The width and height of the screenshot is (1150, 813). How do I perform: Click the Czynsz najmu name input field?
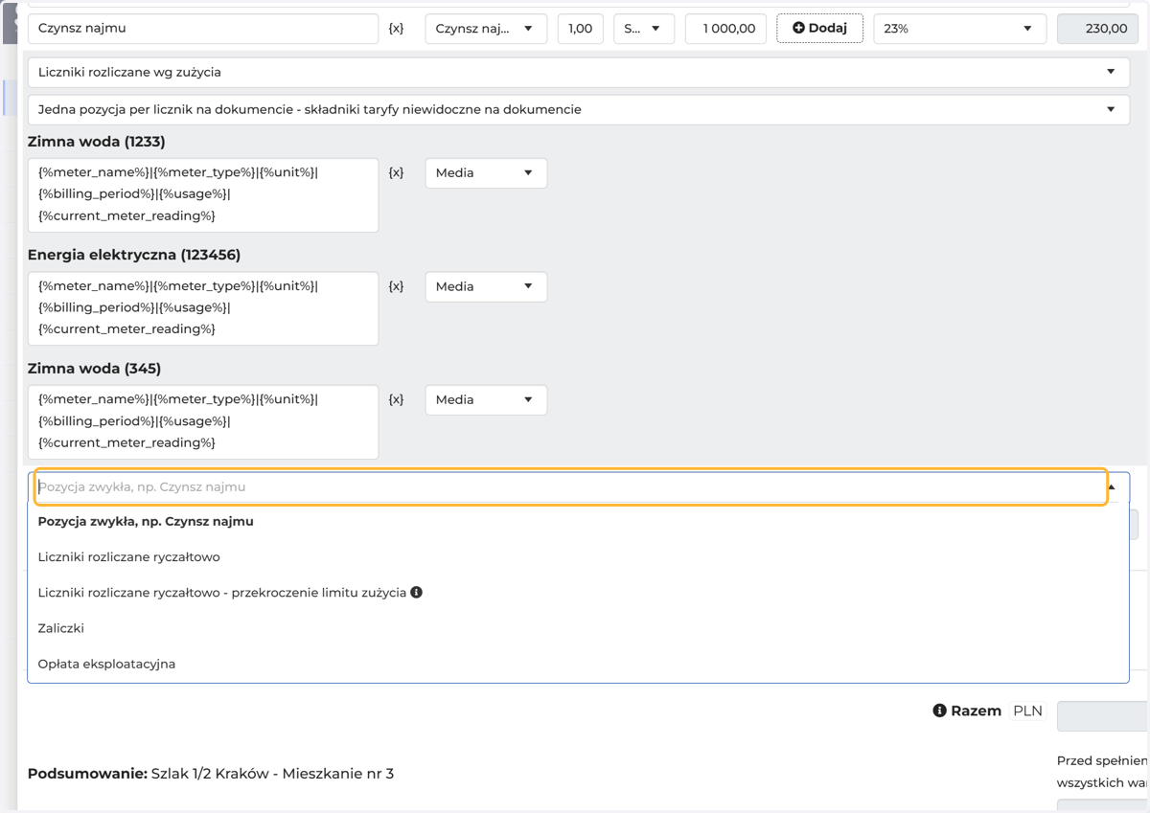pos(203,29)
